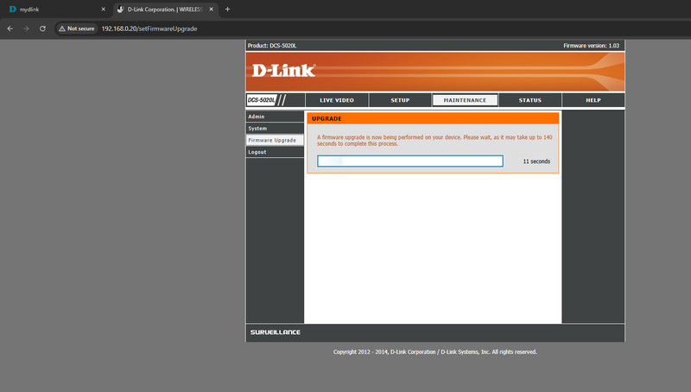Viewport: 691px width, 392px height.
Task: Open the MAINTENANCE tab
Action: point(465,100)
